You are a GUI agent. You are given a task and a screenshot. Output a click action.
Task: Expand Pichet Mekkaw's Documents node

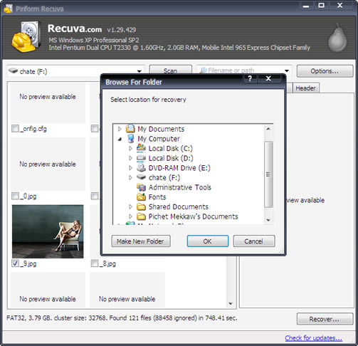[x=130, y=216]
